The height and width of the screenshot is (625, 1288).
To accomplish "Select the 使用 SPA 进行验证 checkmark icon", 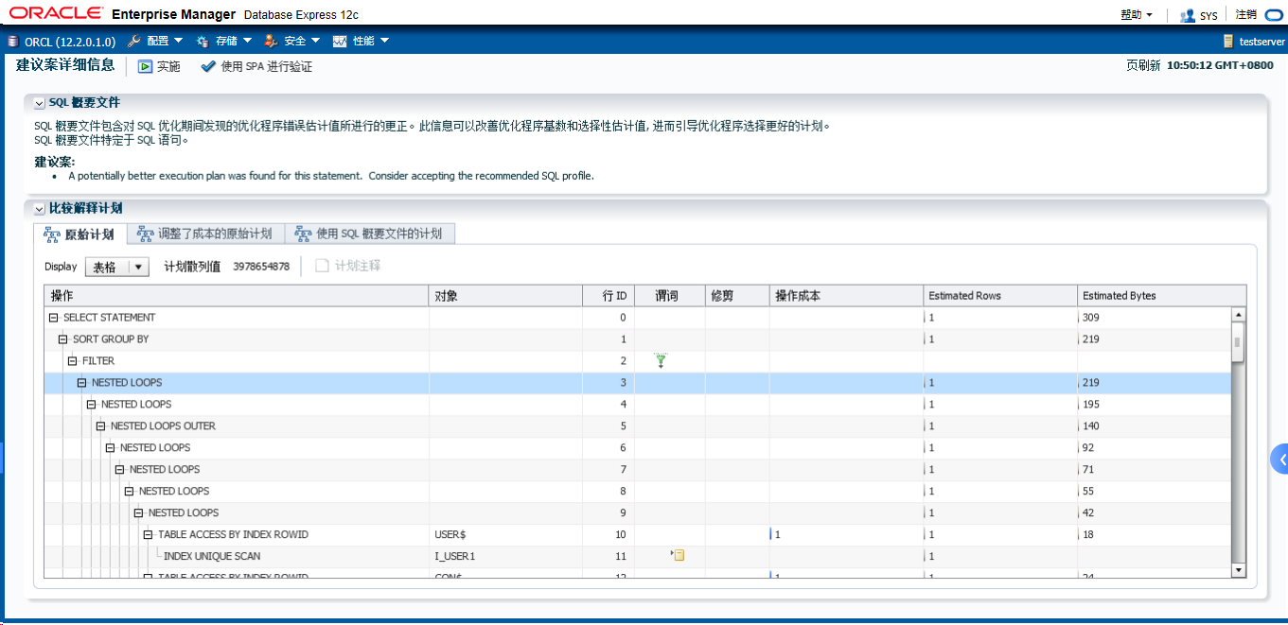I will pos(206,66).
